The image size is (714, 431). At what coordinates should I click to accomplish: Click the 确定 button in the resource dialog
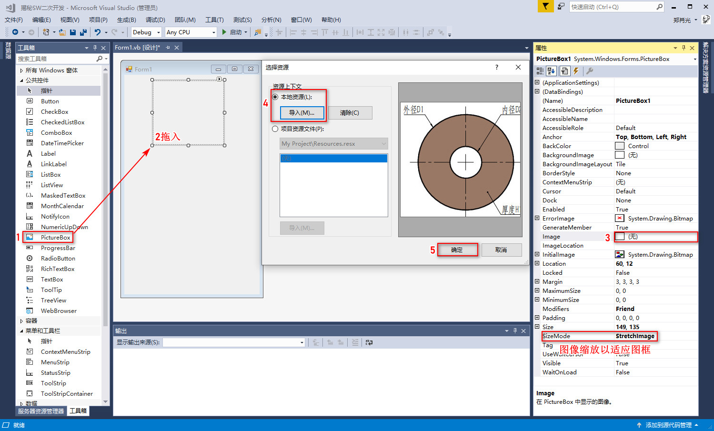pos(457,250)
